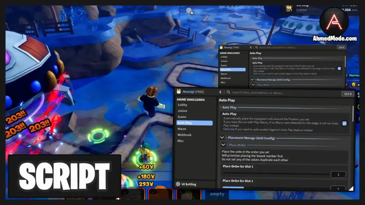
Task: Collapse Placement Manage in the small panel
Action: click(252, 79)
